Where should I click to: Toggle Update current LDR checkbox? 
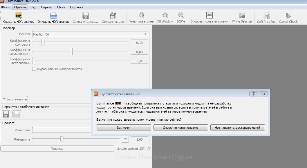pyautogui.click(x=148, y=149)
